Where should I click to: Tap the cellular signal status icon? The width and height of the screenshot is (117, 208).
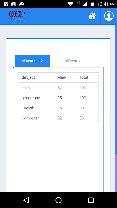[85, 4]
